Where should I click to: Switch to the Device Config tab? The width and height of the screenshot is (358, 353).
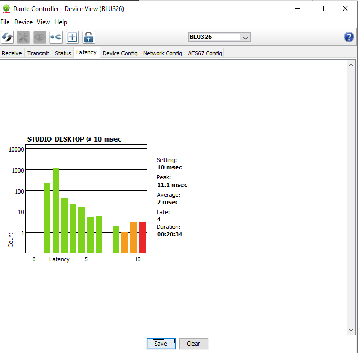[120, 53]
